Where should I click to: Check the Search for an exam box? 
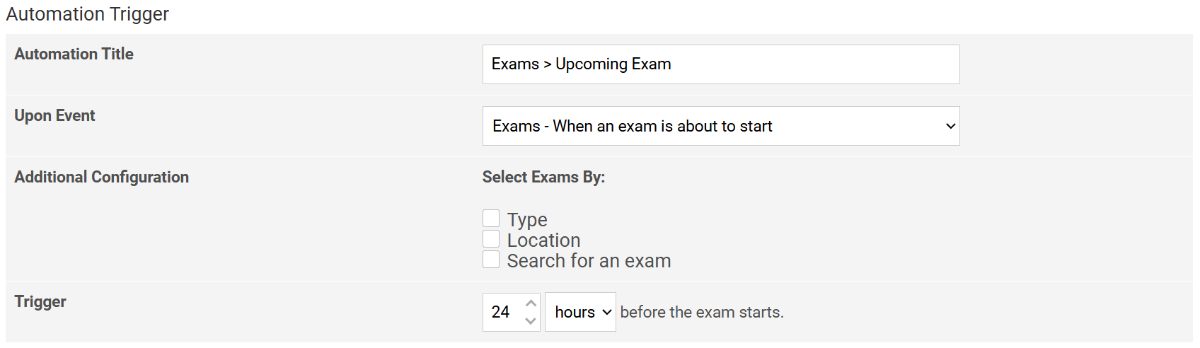(x=491, y=260)
